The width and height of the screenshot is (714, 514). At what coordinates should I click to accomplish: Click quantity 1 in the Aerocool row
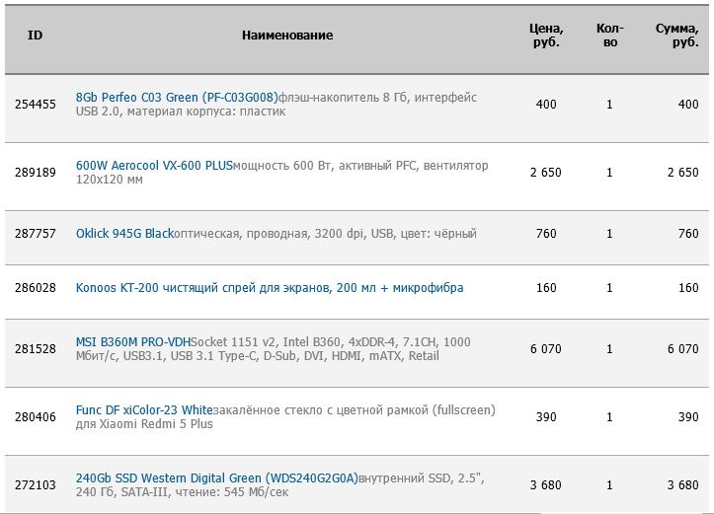609,173
